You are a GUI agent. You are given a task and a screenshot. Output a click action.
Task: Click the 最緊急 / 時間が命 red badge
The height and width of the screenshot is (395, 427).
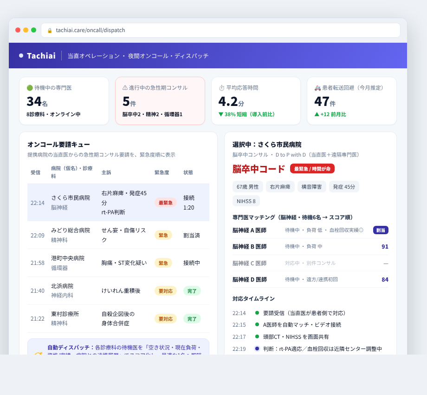312,169
